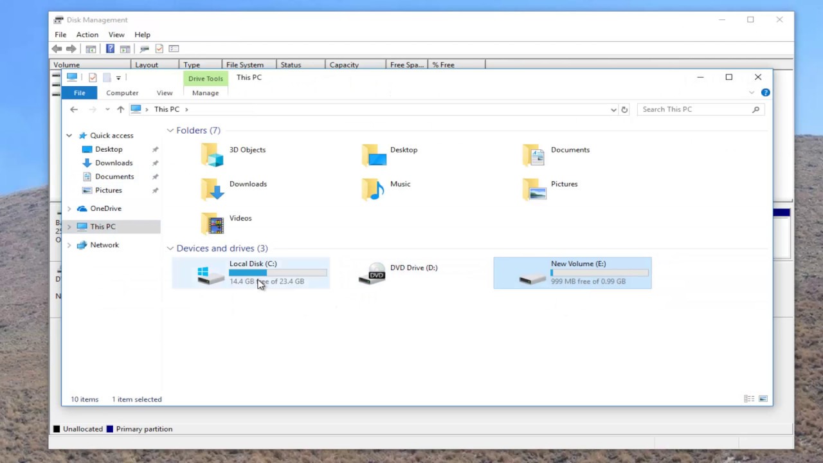Viewport: 823px width, 463px height.
Task: Sort by Capacity column in Disk Management
Action: [x=356, y=65]
